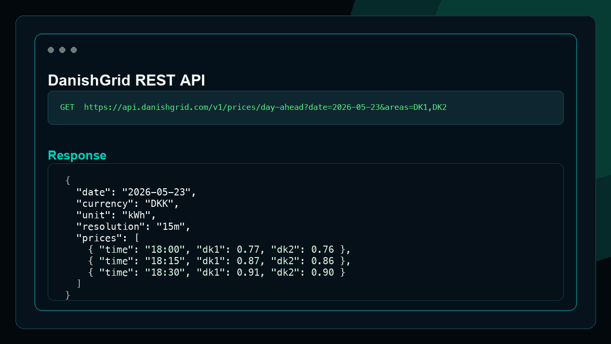
Task: Click the "currency": "DKK" line
Action: 127,204
